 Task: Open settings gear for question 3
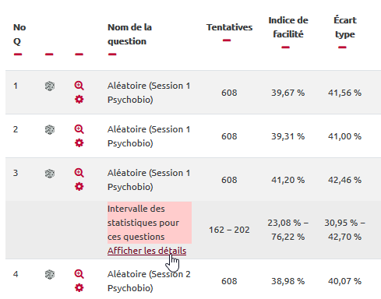[79, 187]
